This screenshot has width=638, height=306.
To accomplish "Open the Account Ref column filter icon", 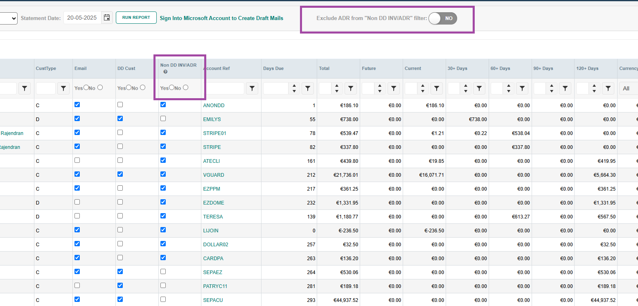I will 252,88.
